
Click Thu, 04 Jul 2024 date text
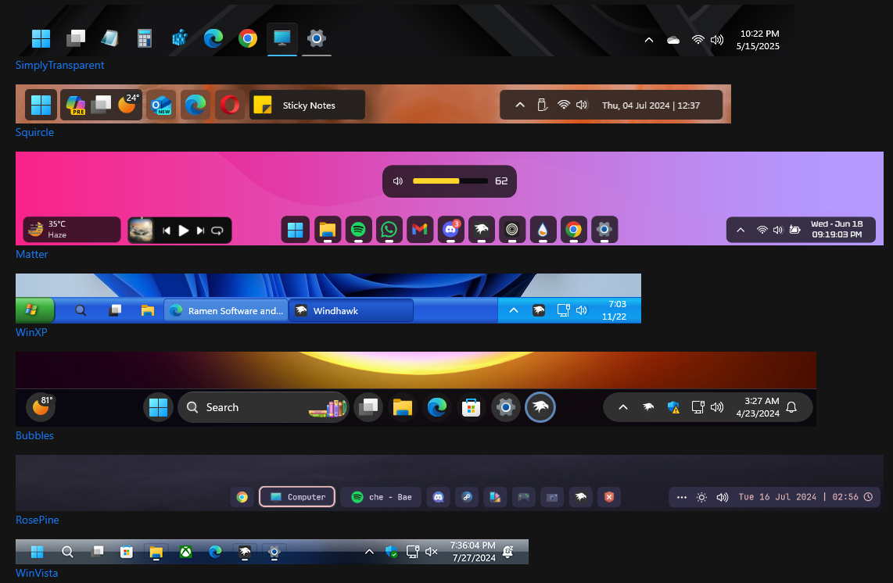point(636,106)
